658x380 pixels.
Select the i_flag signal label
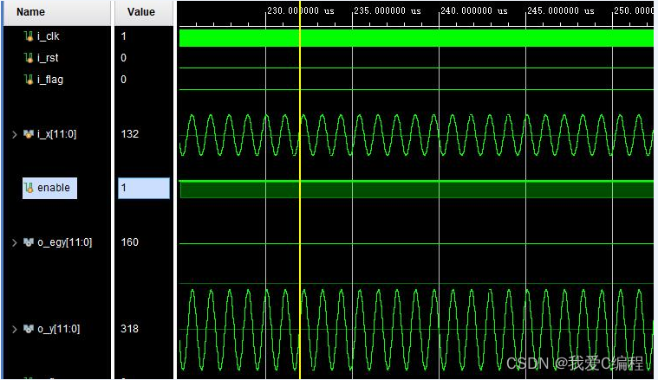tap(50, 80)
